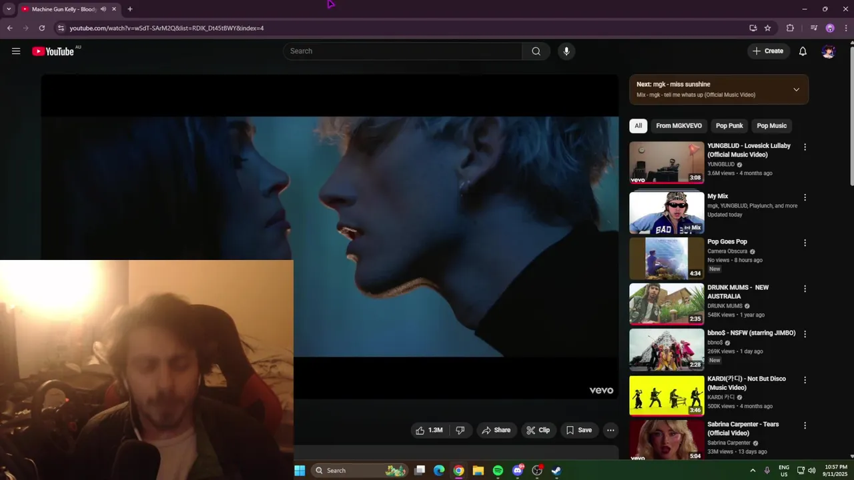
Task: Click the Create button
Action: [x=768, y=51]
